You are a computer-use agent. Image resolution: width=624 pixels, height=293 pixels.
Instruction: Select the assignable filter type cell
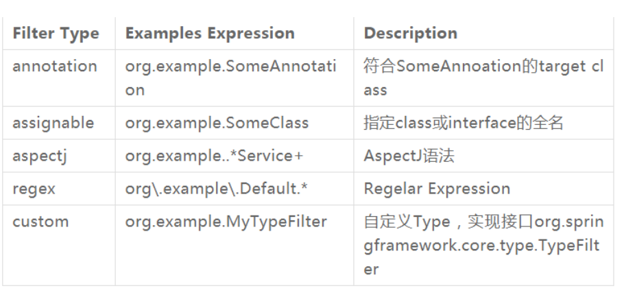tap(53, 123)
